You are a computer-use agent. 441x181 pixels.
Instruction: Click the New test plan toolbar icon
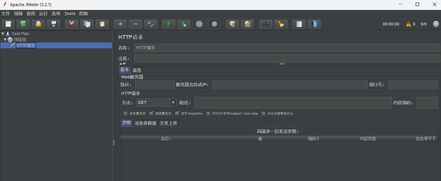pyautogui.click(x=8, y=24)
